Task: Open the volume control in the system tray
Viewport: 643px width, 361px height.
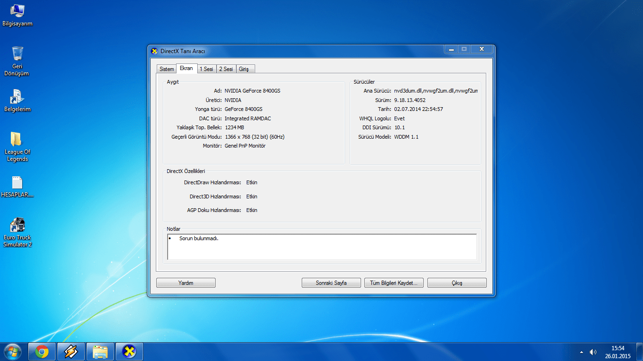Action: click(593, 352)
